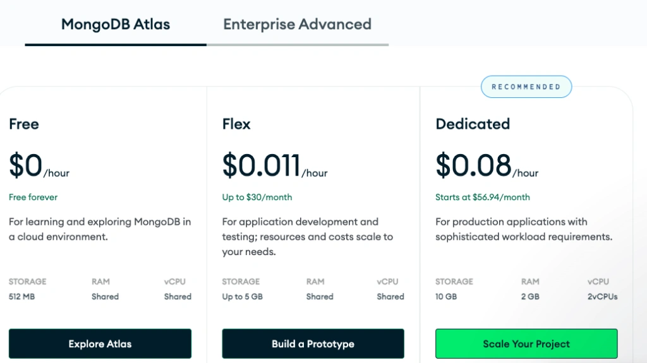
Task: Click the Flex plan's development and testing description
Action: tap(307, 237)
